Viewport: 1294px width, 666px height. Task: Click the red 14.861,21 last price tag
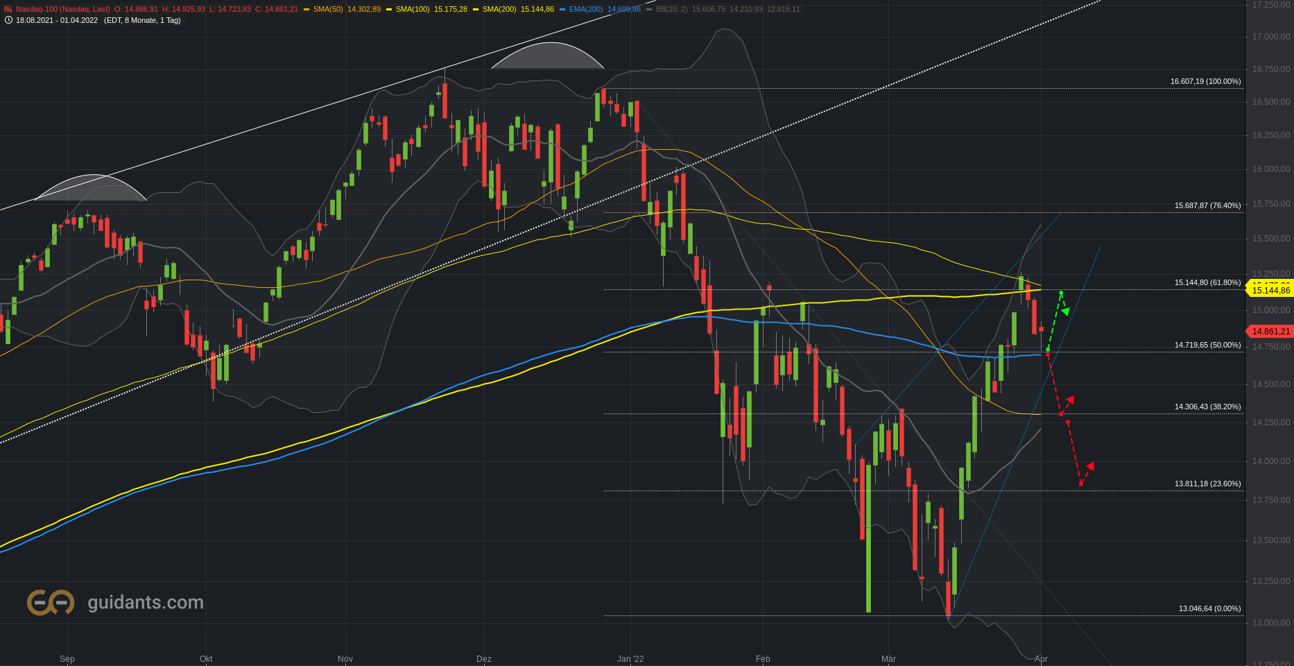click(x=1270, y=332)
